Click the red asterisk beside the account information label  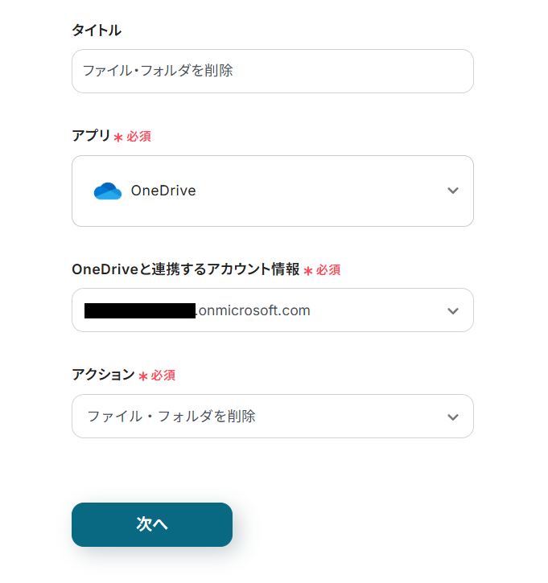[307, 271]
